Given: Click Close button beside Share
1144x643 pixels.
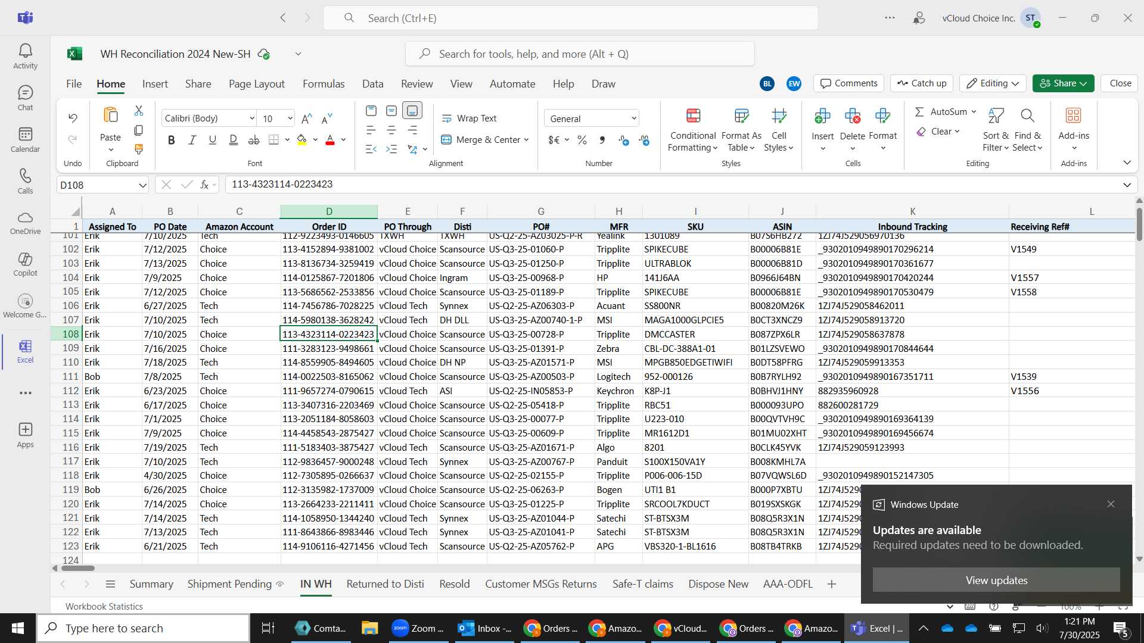Looking at the screenshot, I should [x=1120, y=83].
